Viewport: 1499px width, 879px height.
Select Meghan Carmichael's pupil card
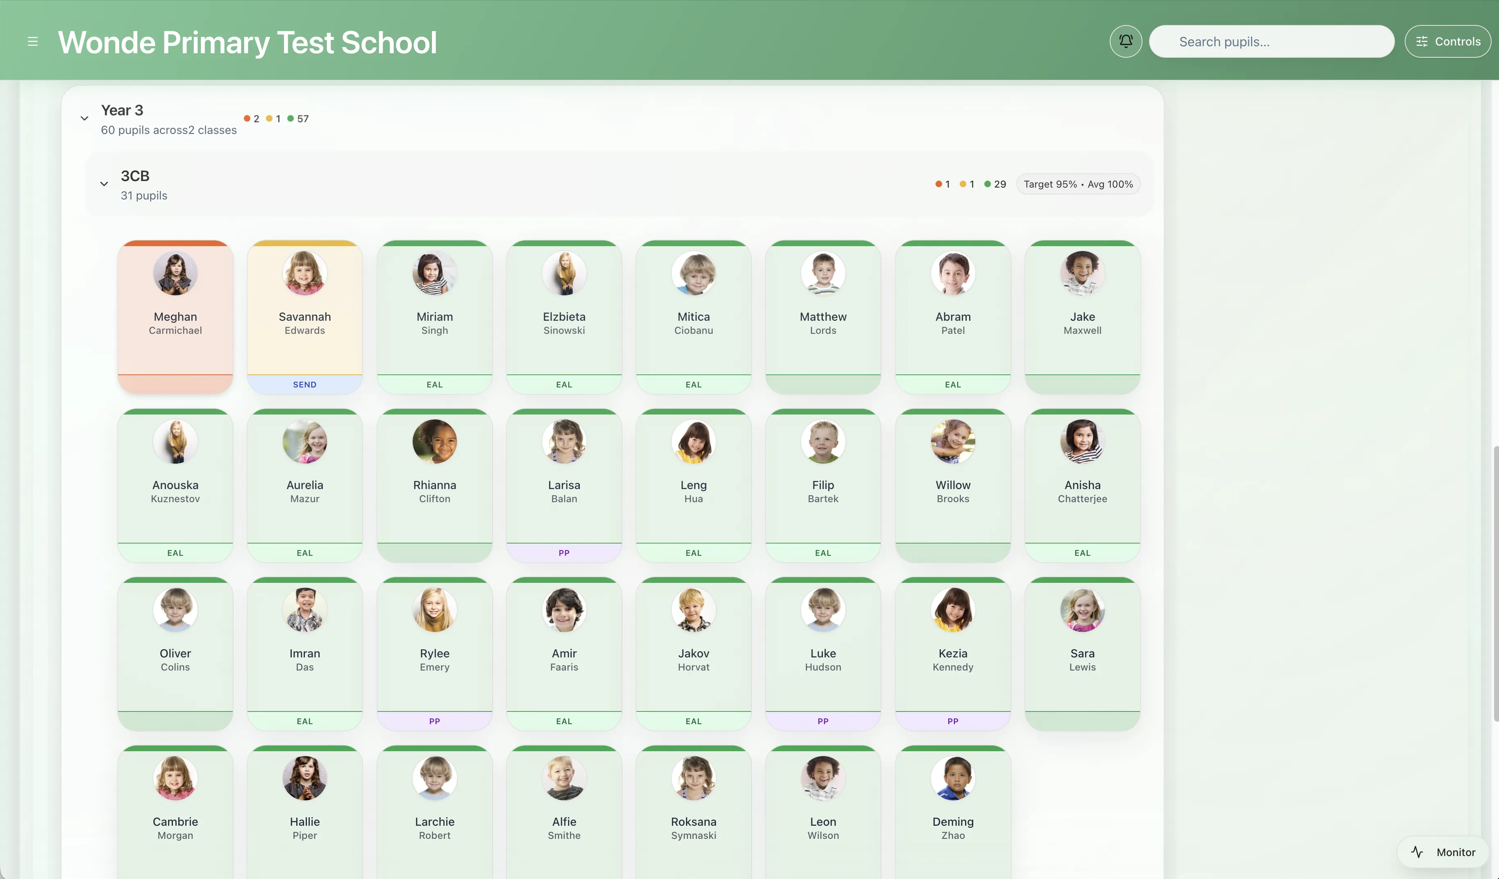[x=175, y=316]
